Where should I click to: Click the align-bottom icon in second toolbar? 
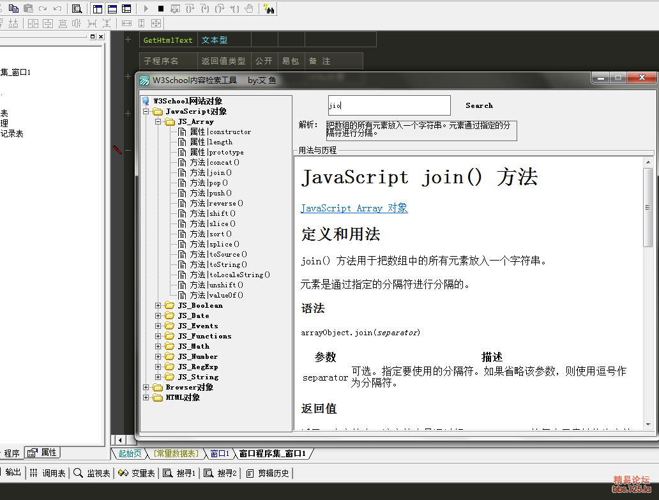coord(13,23)
